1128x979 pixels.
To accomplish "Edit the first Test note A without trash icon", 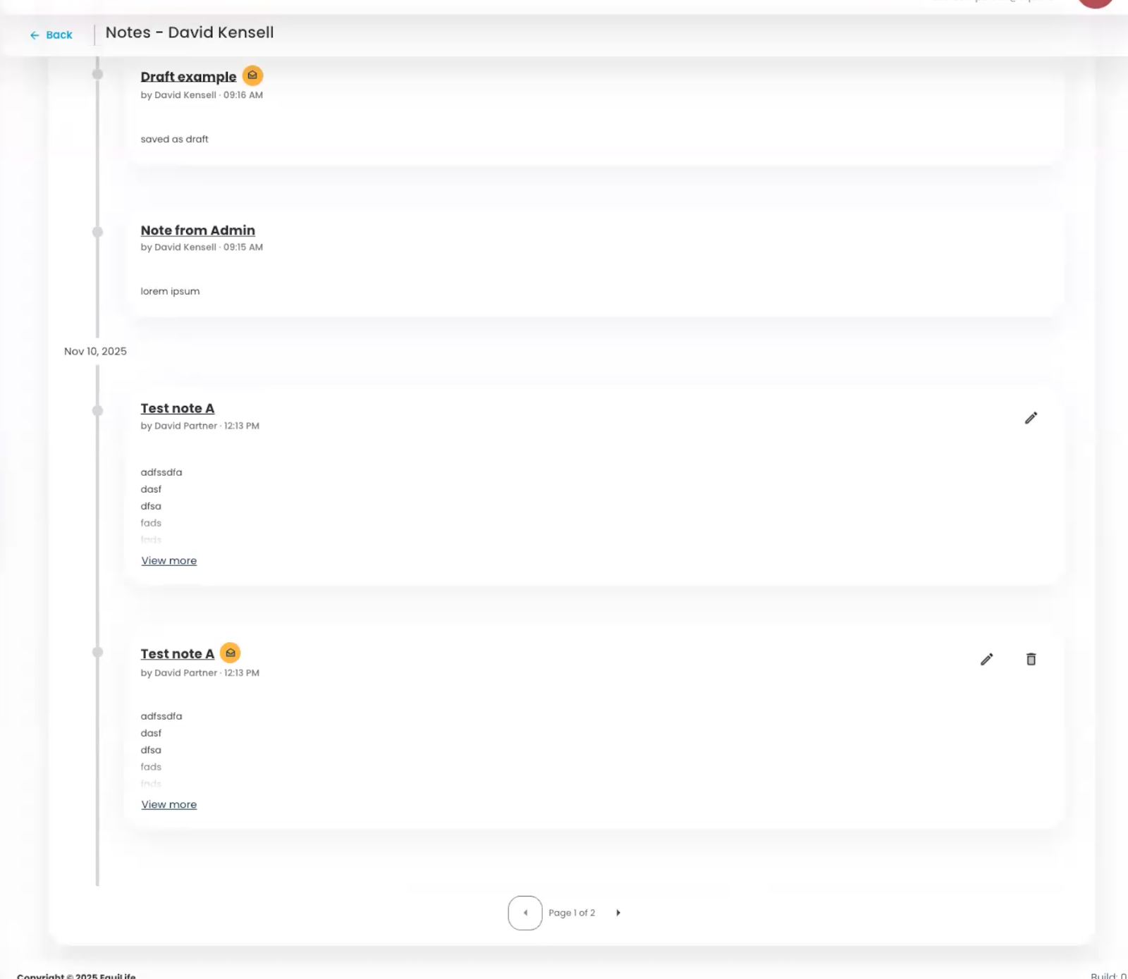I will [1031, 418].
